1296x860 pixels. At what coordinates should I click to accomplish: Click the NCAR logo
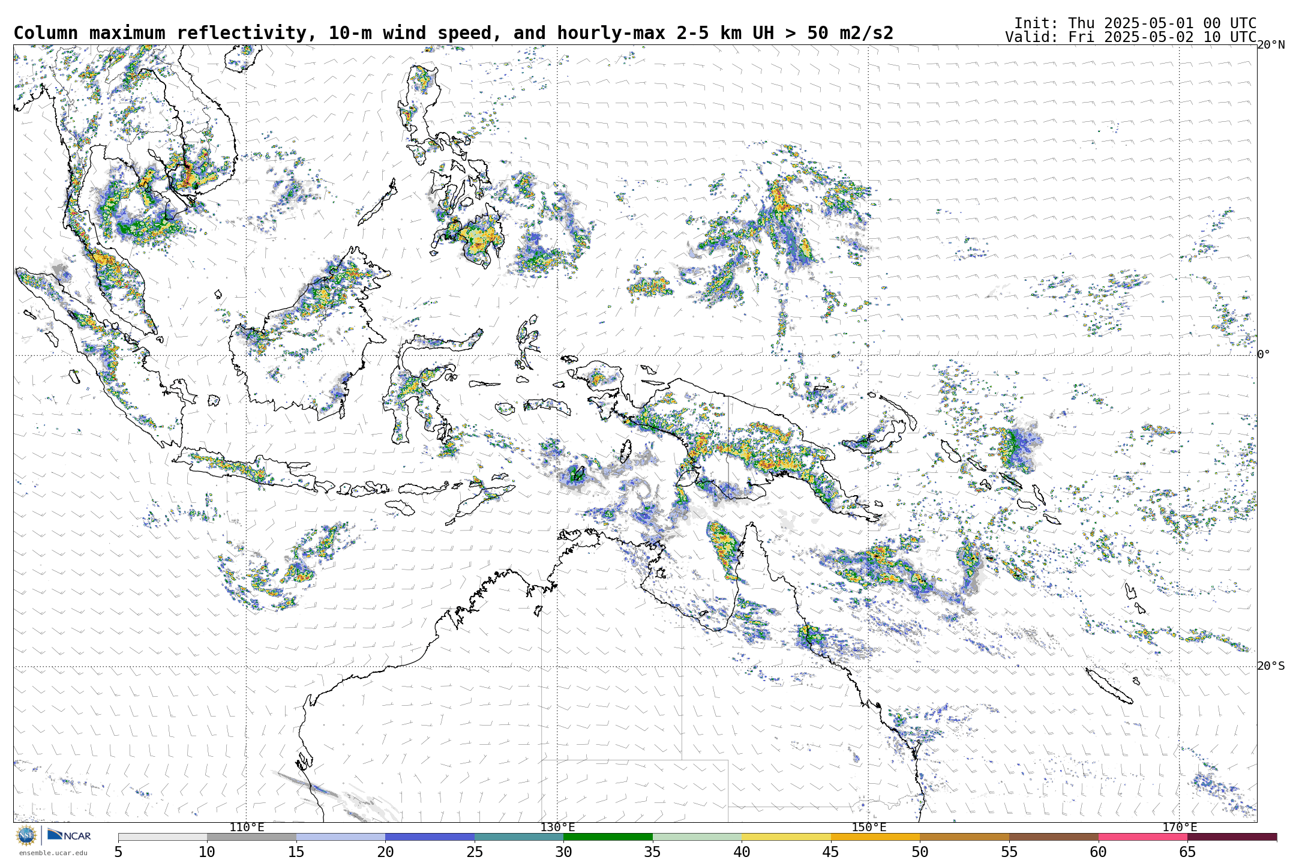pos(70,835)
